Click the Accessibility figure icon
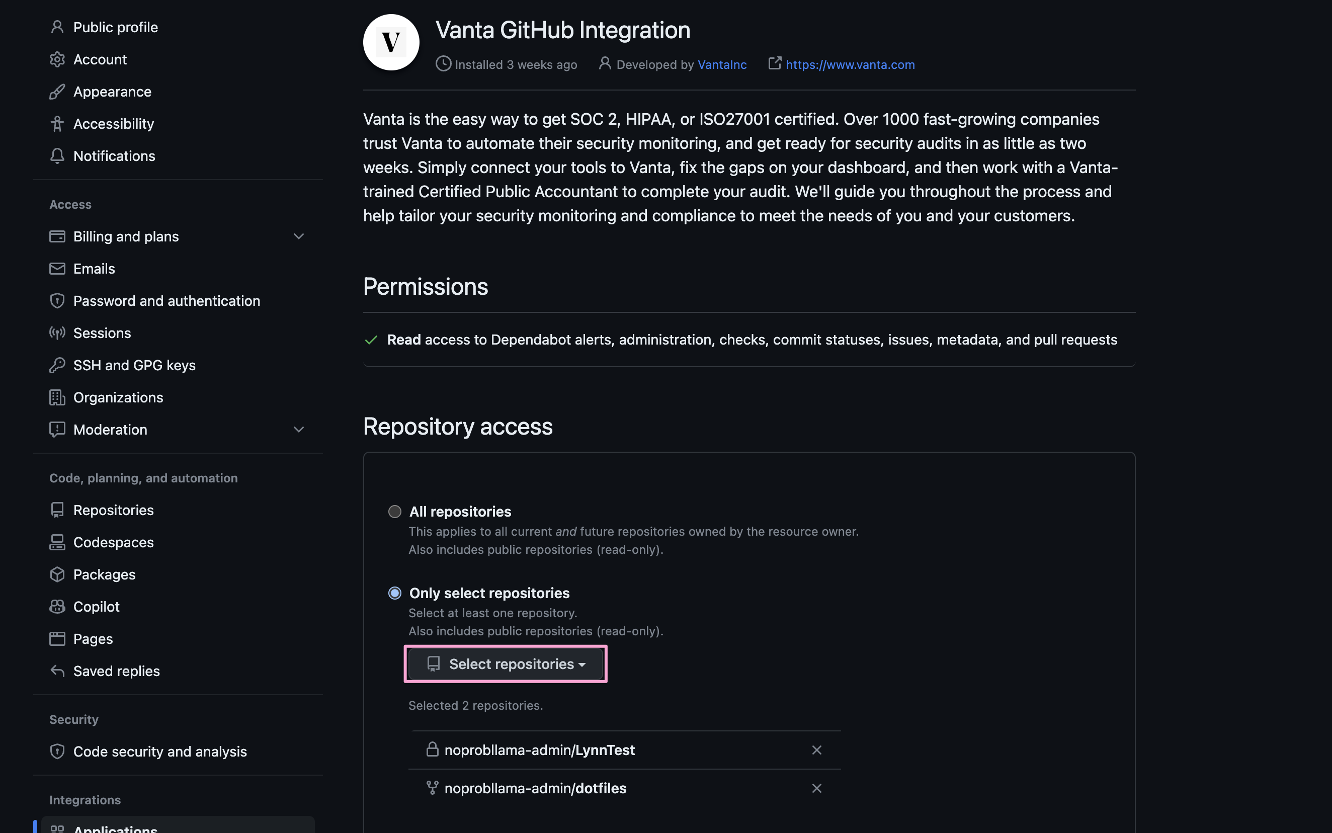 (57, 123)
